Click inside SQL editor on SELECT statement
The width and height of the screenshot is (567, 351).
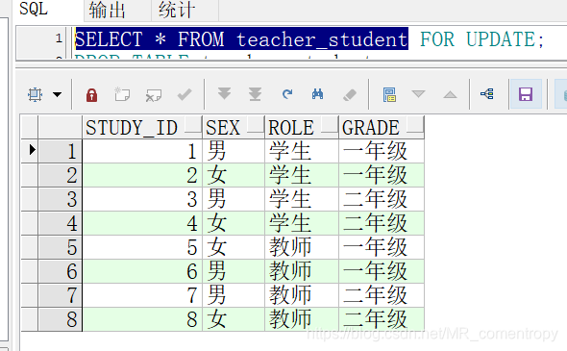click(241, 38)
